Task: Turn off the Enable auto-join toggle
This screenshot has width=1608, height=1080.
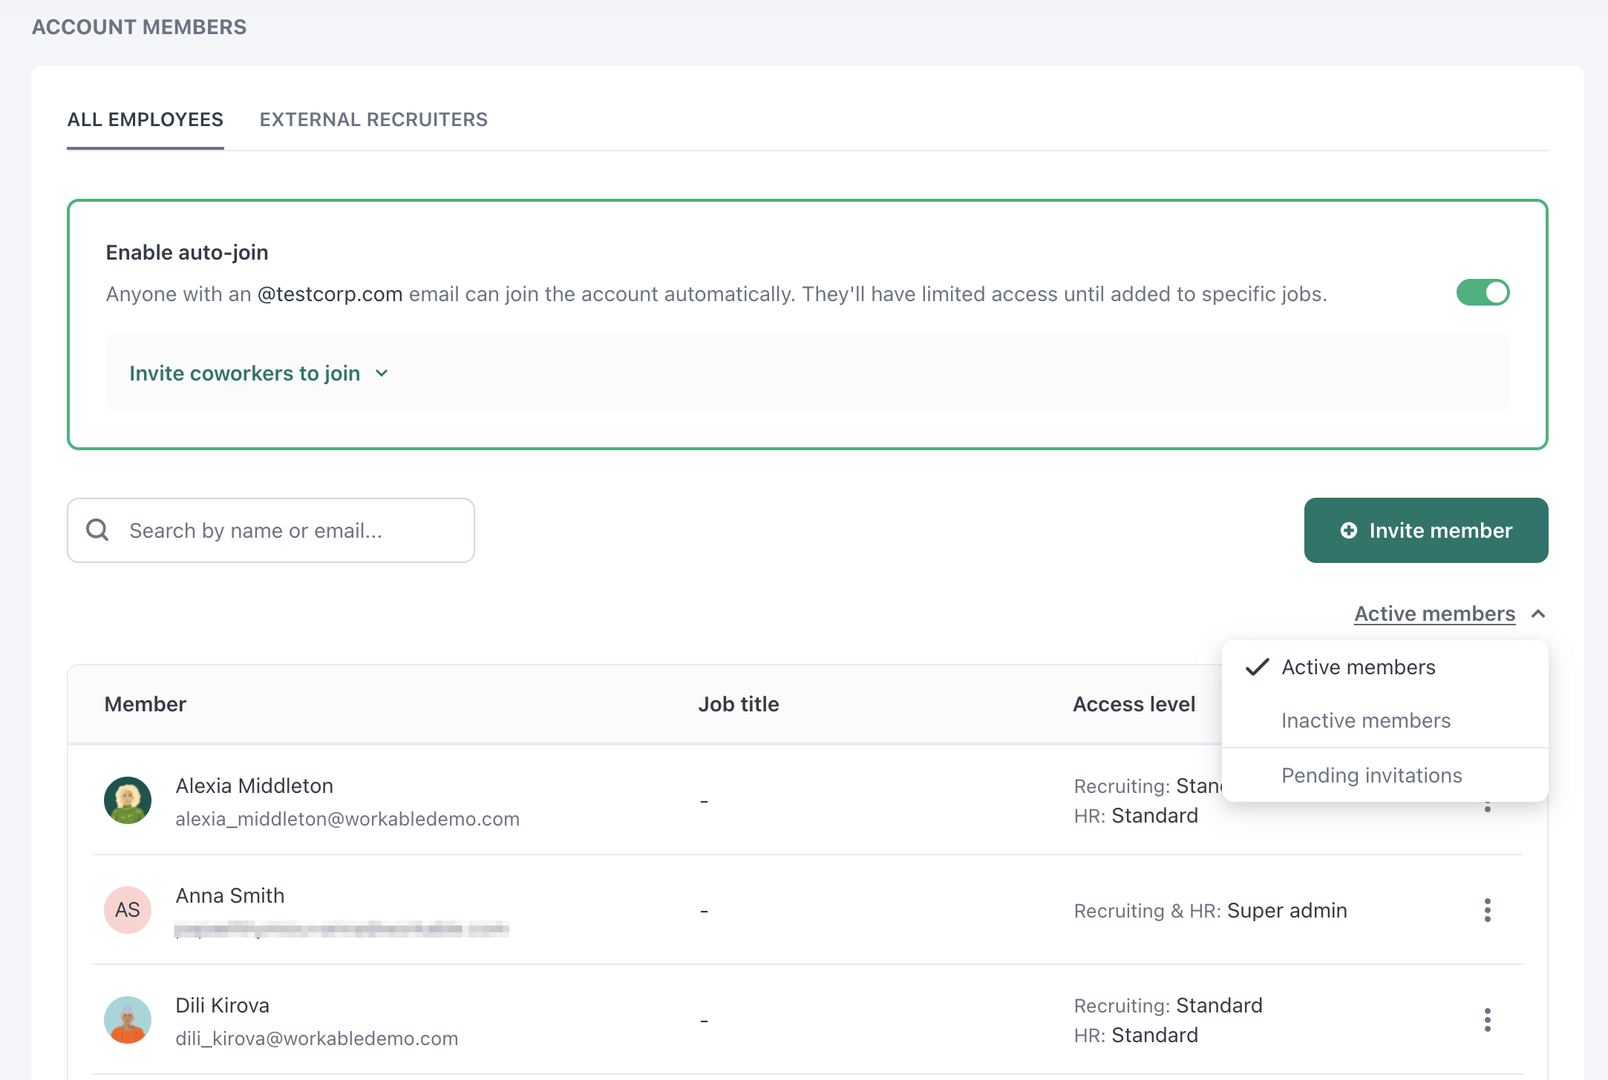Action: [x=1483, y=293]
